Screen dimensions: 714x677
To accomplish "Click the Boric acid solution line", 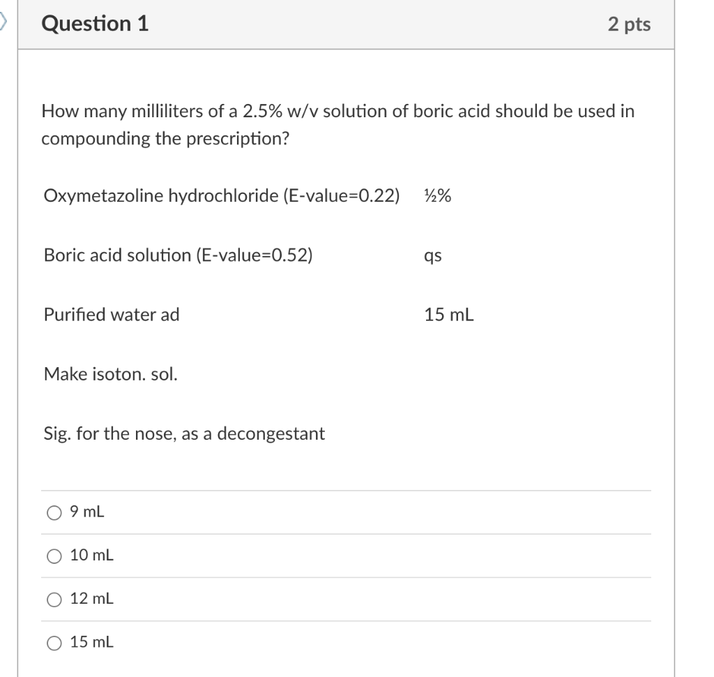I will pos(178,255).
